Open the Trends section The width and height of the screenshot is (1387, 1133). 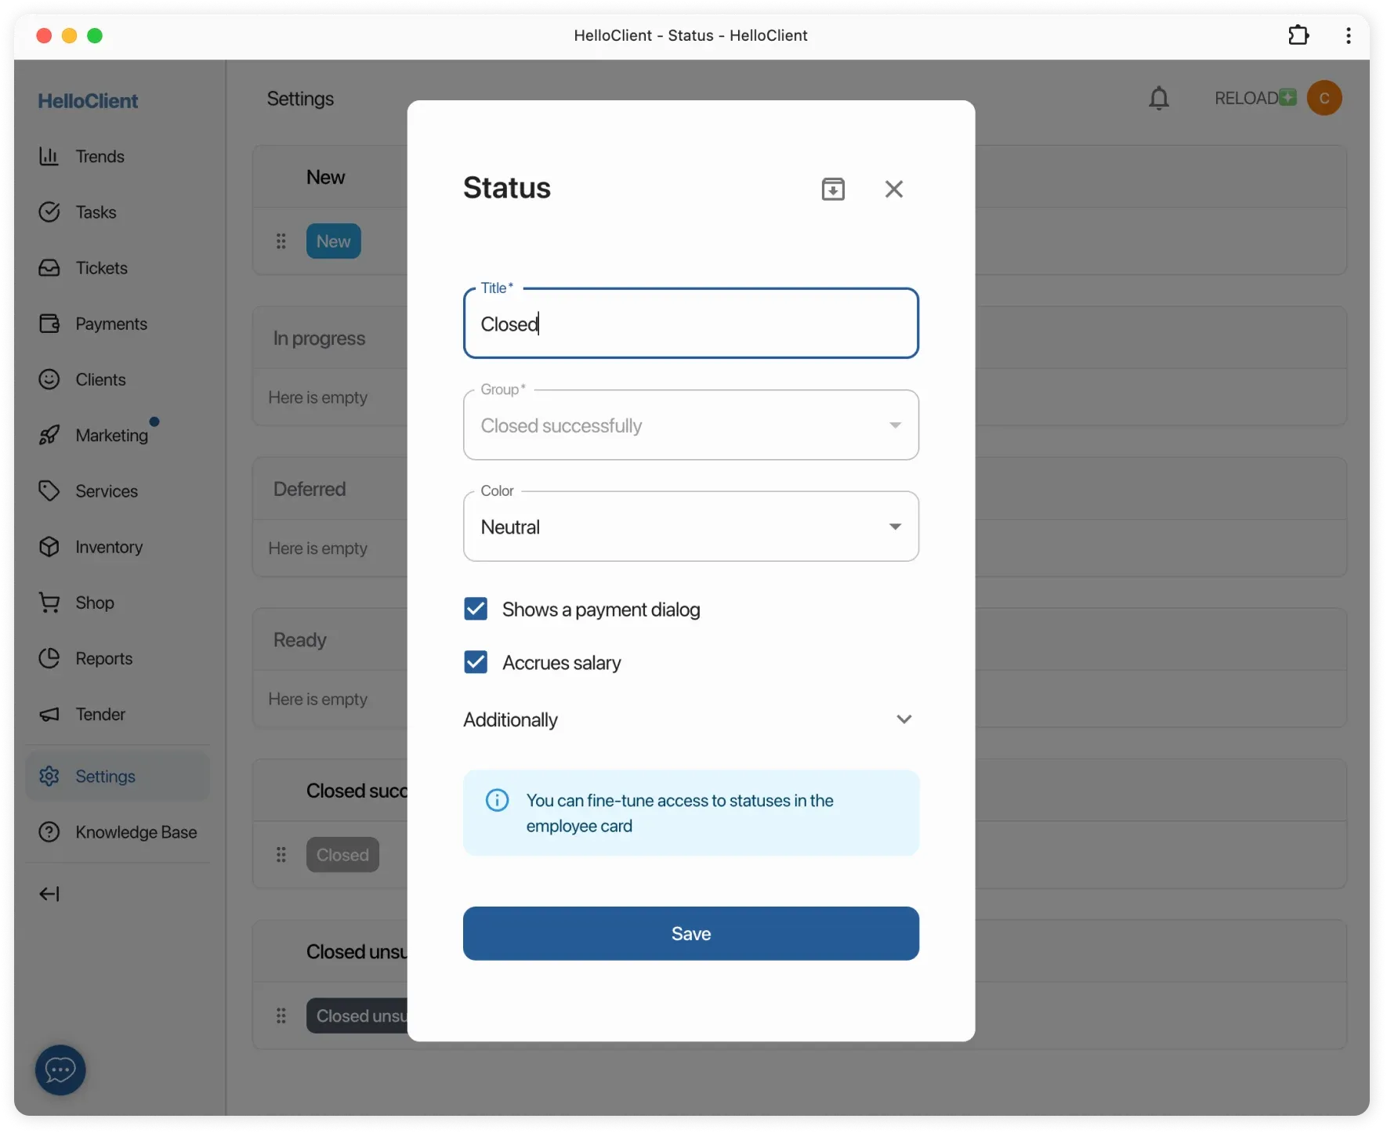100,156
